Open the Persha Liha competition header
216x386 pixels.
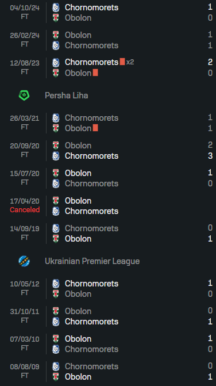click(66, 95)
